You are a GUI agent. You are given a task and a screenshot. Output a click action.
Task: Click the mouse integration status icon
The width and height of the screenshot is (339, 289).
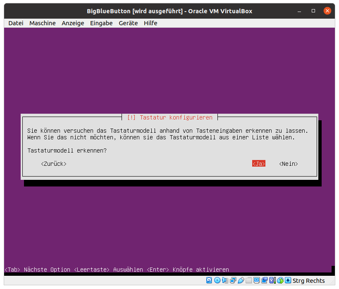(x=280, y=280)
